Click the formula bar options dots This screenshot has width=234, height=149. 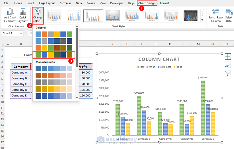(x=26, y=33)
